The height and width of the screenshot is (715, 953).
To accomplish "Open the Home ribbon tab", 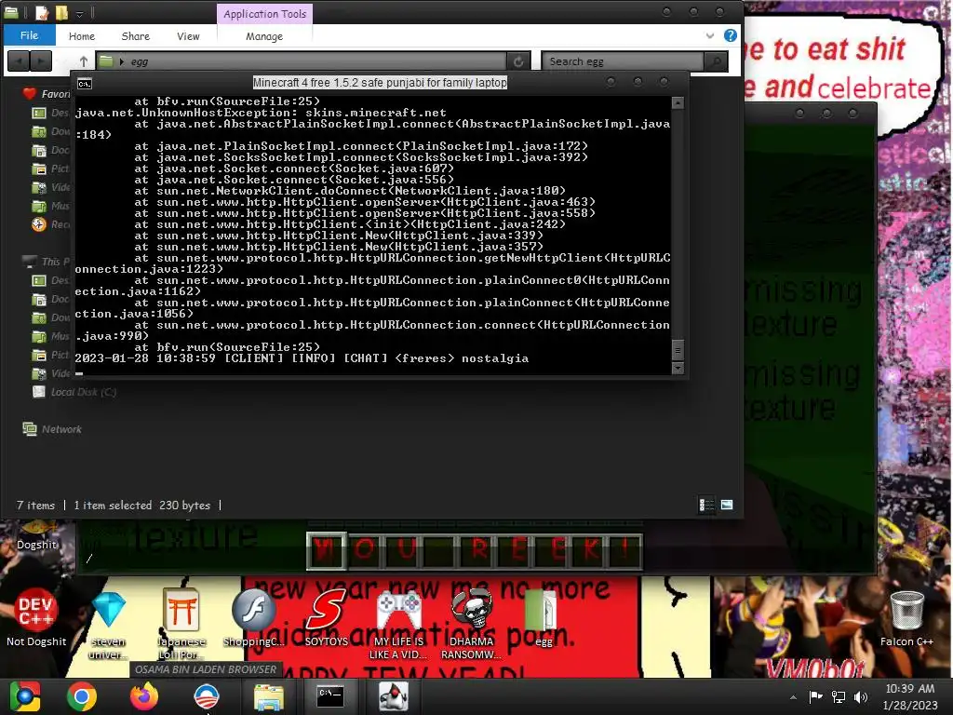I will click(82, 36).
